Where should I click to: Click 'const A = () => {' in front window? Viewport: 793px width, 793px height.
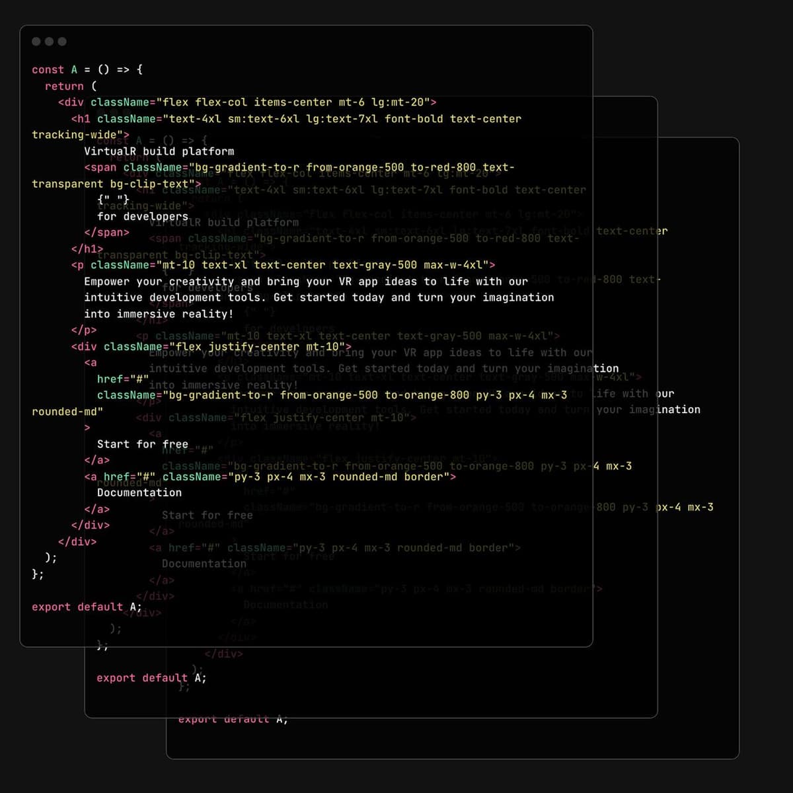(x=87, y=69)
